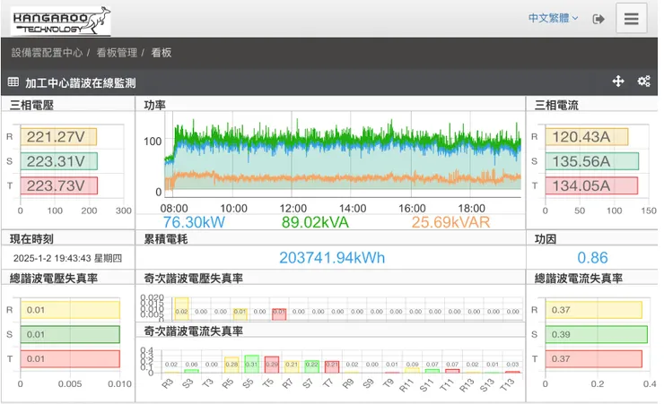Image resolution: width=664 pixels, height=404 pixels.
Task: Click the R 0.01 bar in 總諧波電壓失真率
Action: click(70, 310)
